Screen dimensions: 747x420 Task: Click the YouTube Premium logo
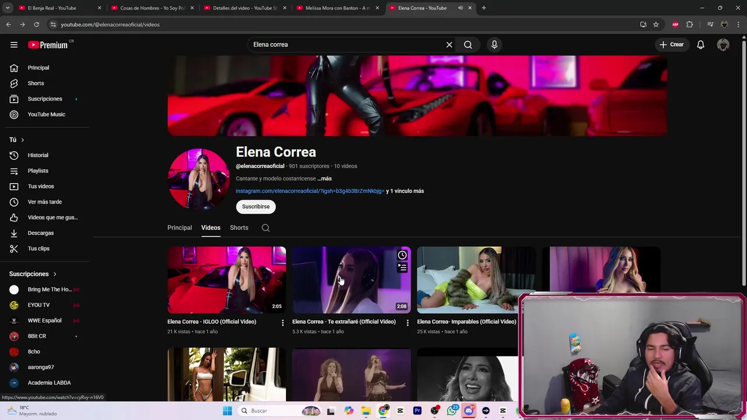click(48, 45)
